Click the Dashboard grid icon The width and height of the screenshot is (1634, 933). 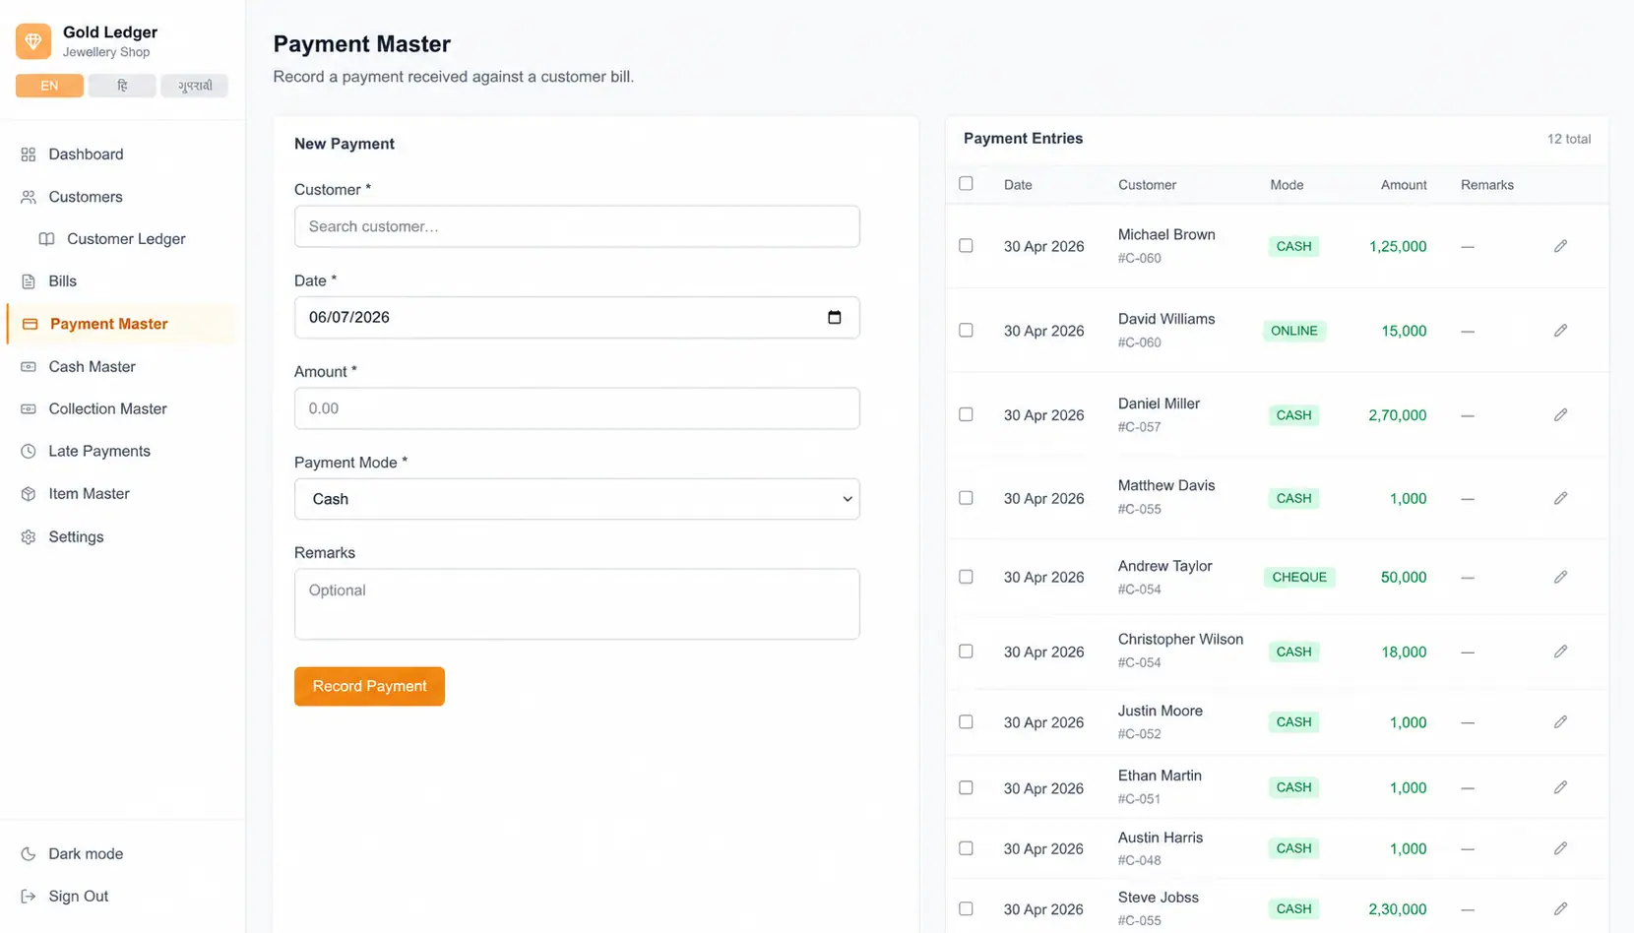coord(29,155)
